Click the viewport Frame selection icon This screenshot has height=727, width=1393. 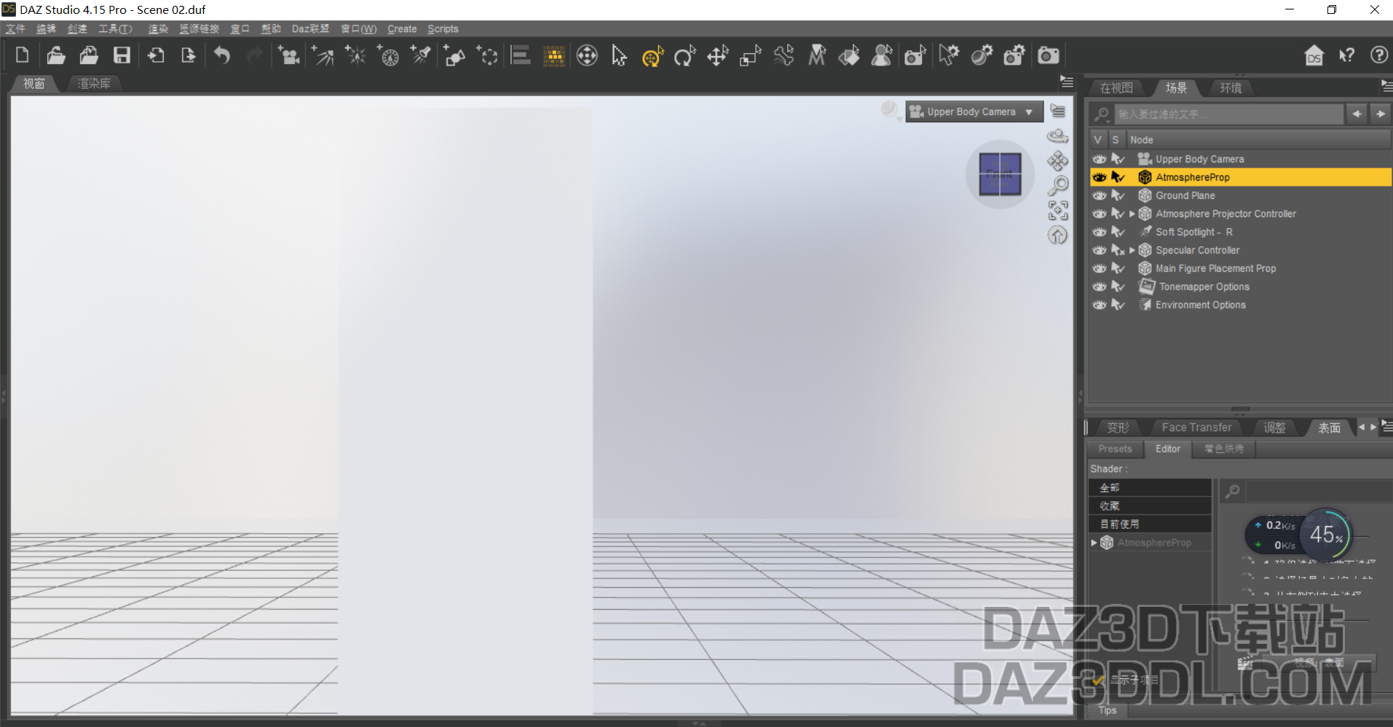point(1057,211)
